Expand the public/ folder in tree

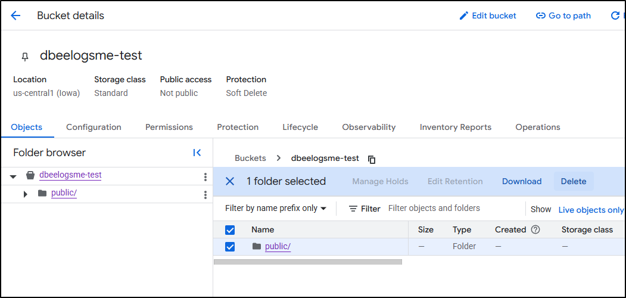pos(25,194)
